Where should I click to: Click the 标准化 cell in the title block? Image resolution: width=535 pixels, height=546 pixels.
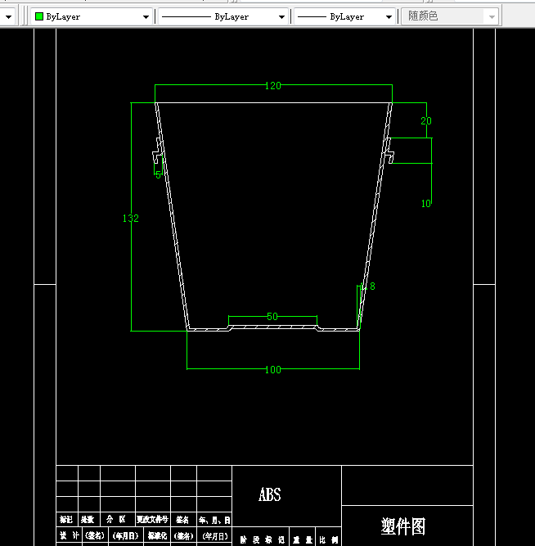pos(157,535)
